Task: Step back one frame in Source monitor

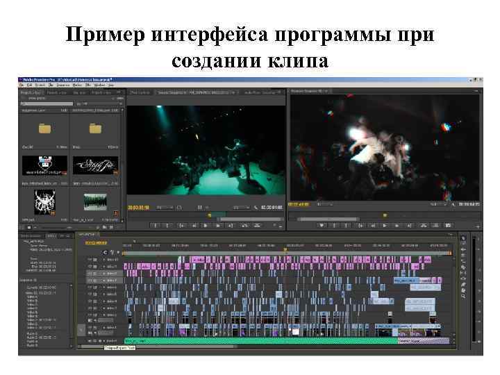Action: pyautogui.click(x=194, y=226)
